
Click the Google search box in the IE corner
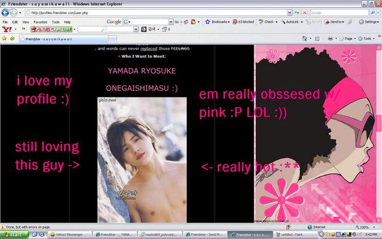(x=339, y=13)
